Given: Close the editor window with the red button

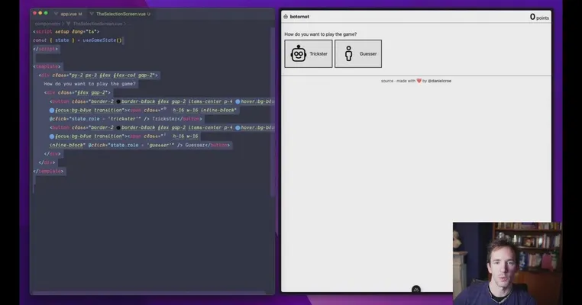Looking at the screenshot, I should point(35,13).
